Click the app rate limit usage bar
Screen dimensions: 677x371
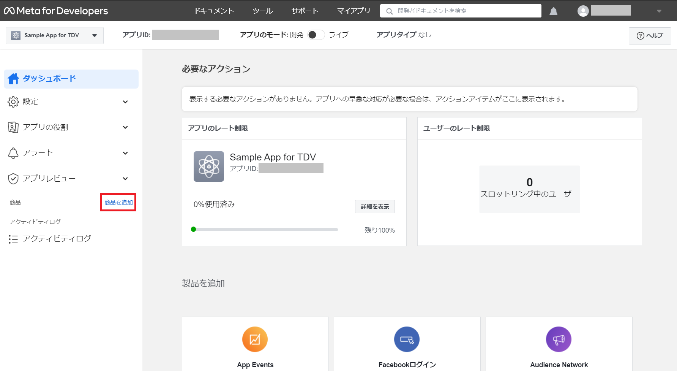tap(265, 230)
